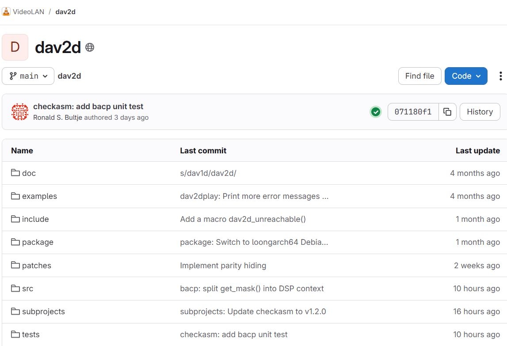
Task: Open the Code dropdown button
Action: coord(466,76)
